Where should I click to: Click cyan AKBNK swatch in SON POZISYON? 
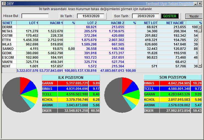pos(151,105)
